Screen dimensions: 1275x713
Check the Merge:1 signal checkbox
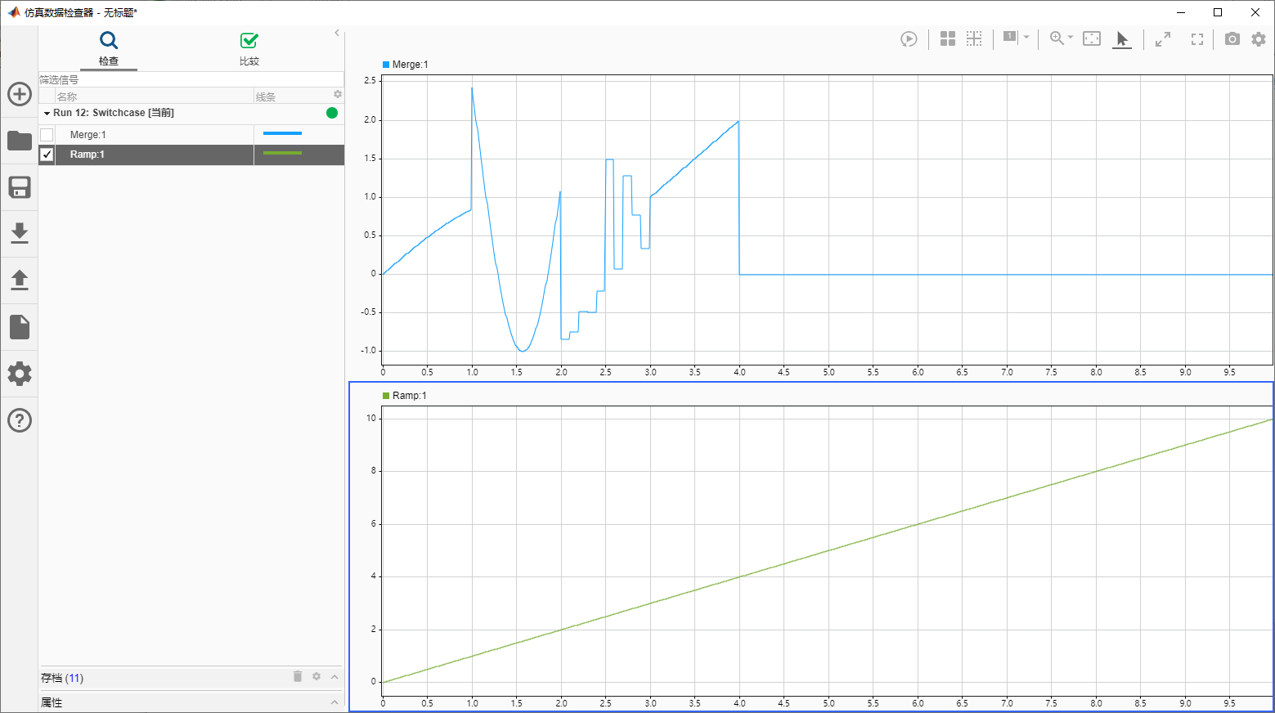point(47,133)
